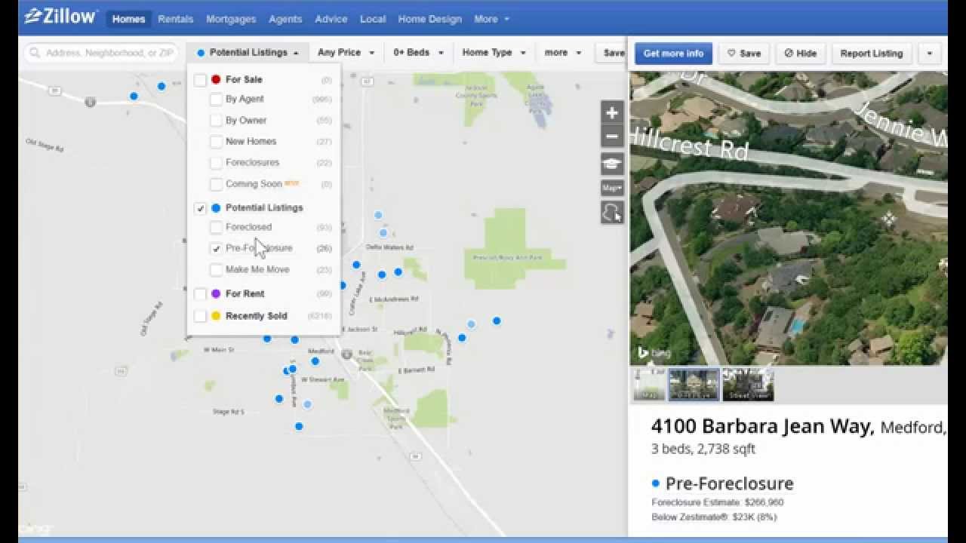Check the Make Me Move checkbox
This screenshot has height=543, width=966.
pos(216,269)
